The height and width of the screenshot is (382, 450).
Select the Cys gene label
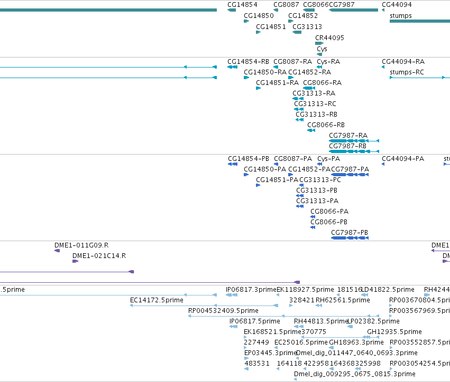322,49
